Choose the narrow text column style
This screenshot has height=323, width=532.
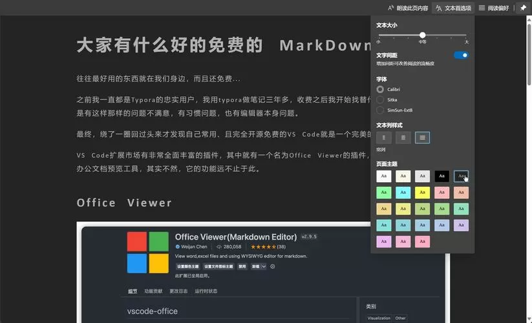384,138
